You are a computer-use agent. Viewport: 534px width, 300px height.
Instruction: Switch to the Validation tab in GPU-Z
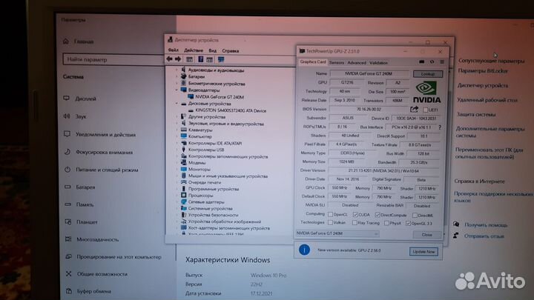[x=378, y=62]
